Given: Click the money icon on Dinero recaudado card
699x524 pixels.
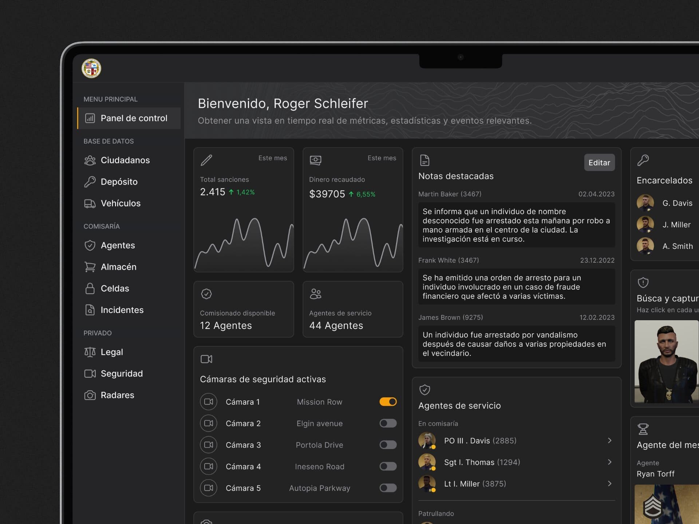Looking at the screenshot, I should click(315, 160).
